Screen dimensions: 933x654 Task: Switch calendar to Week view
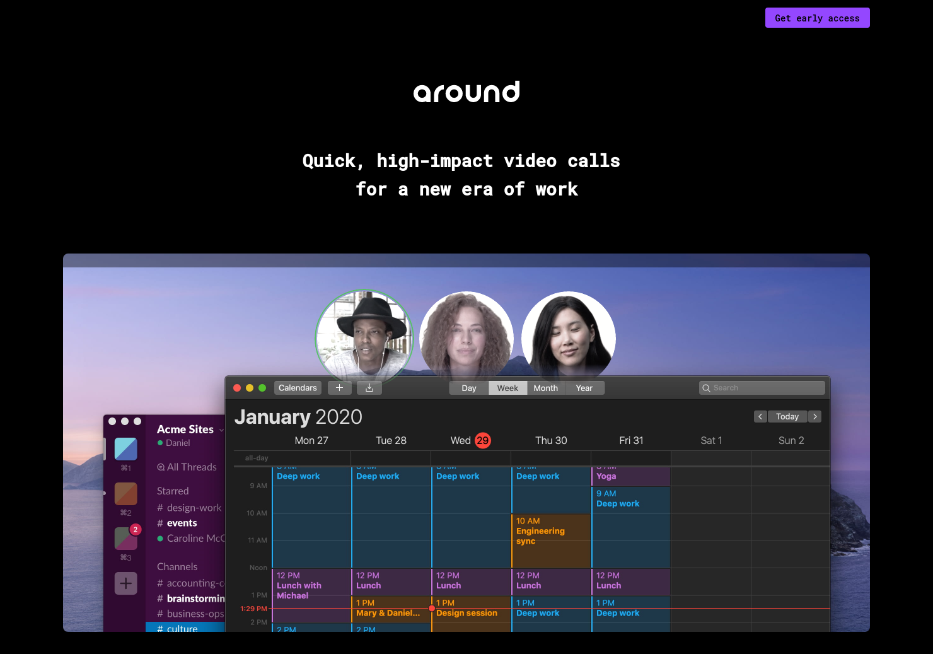coord(507,388)
